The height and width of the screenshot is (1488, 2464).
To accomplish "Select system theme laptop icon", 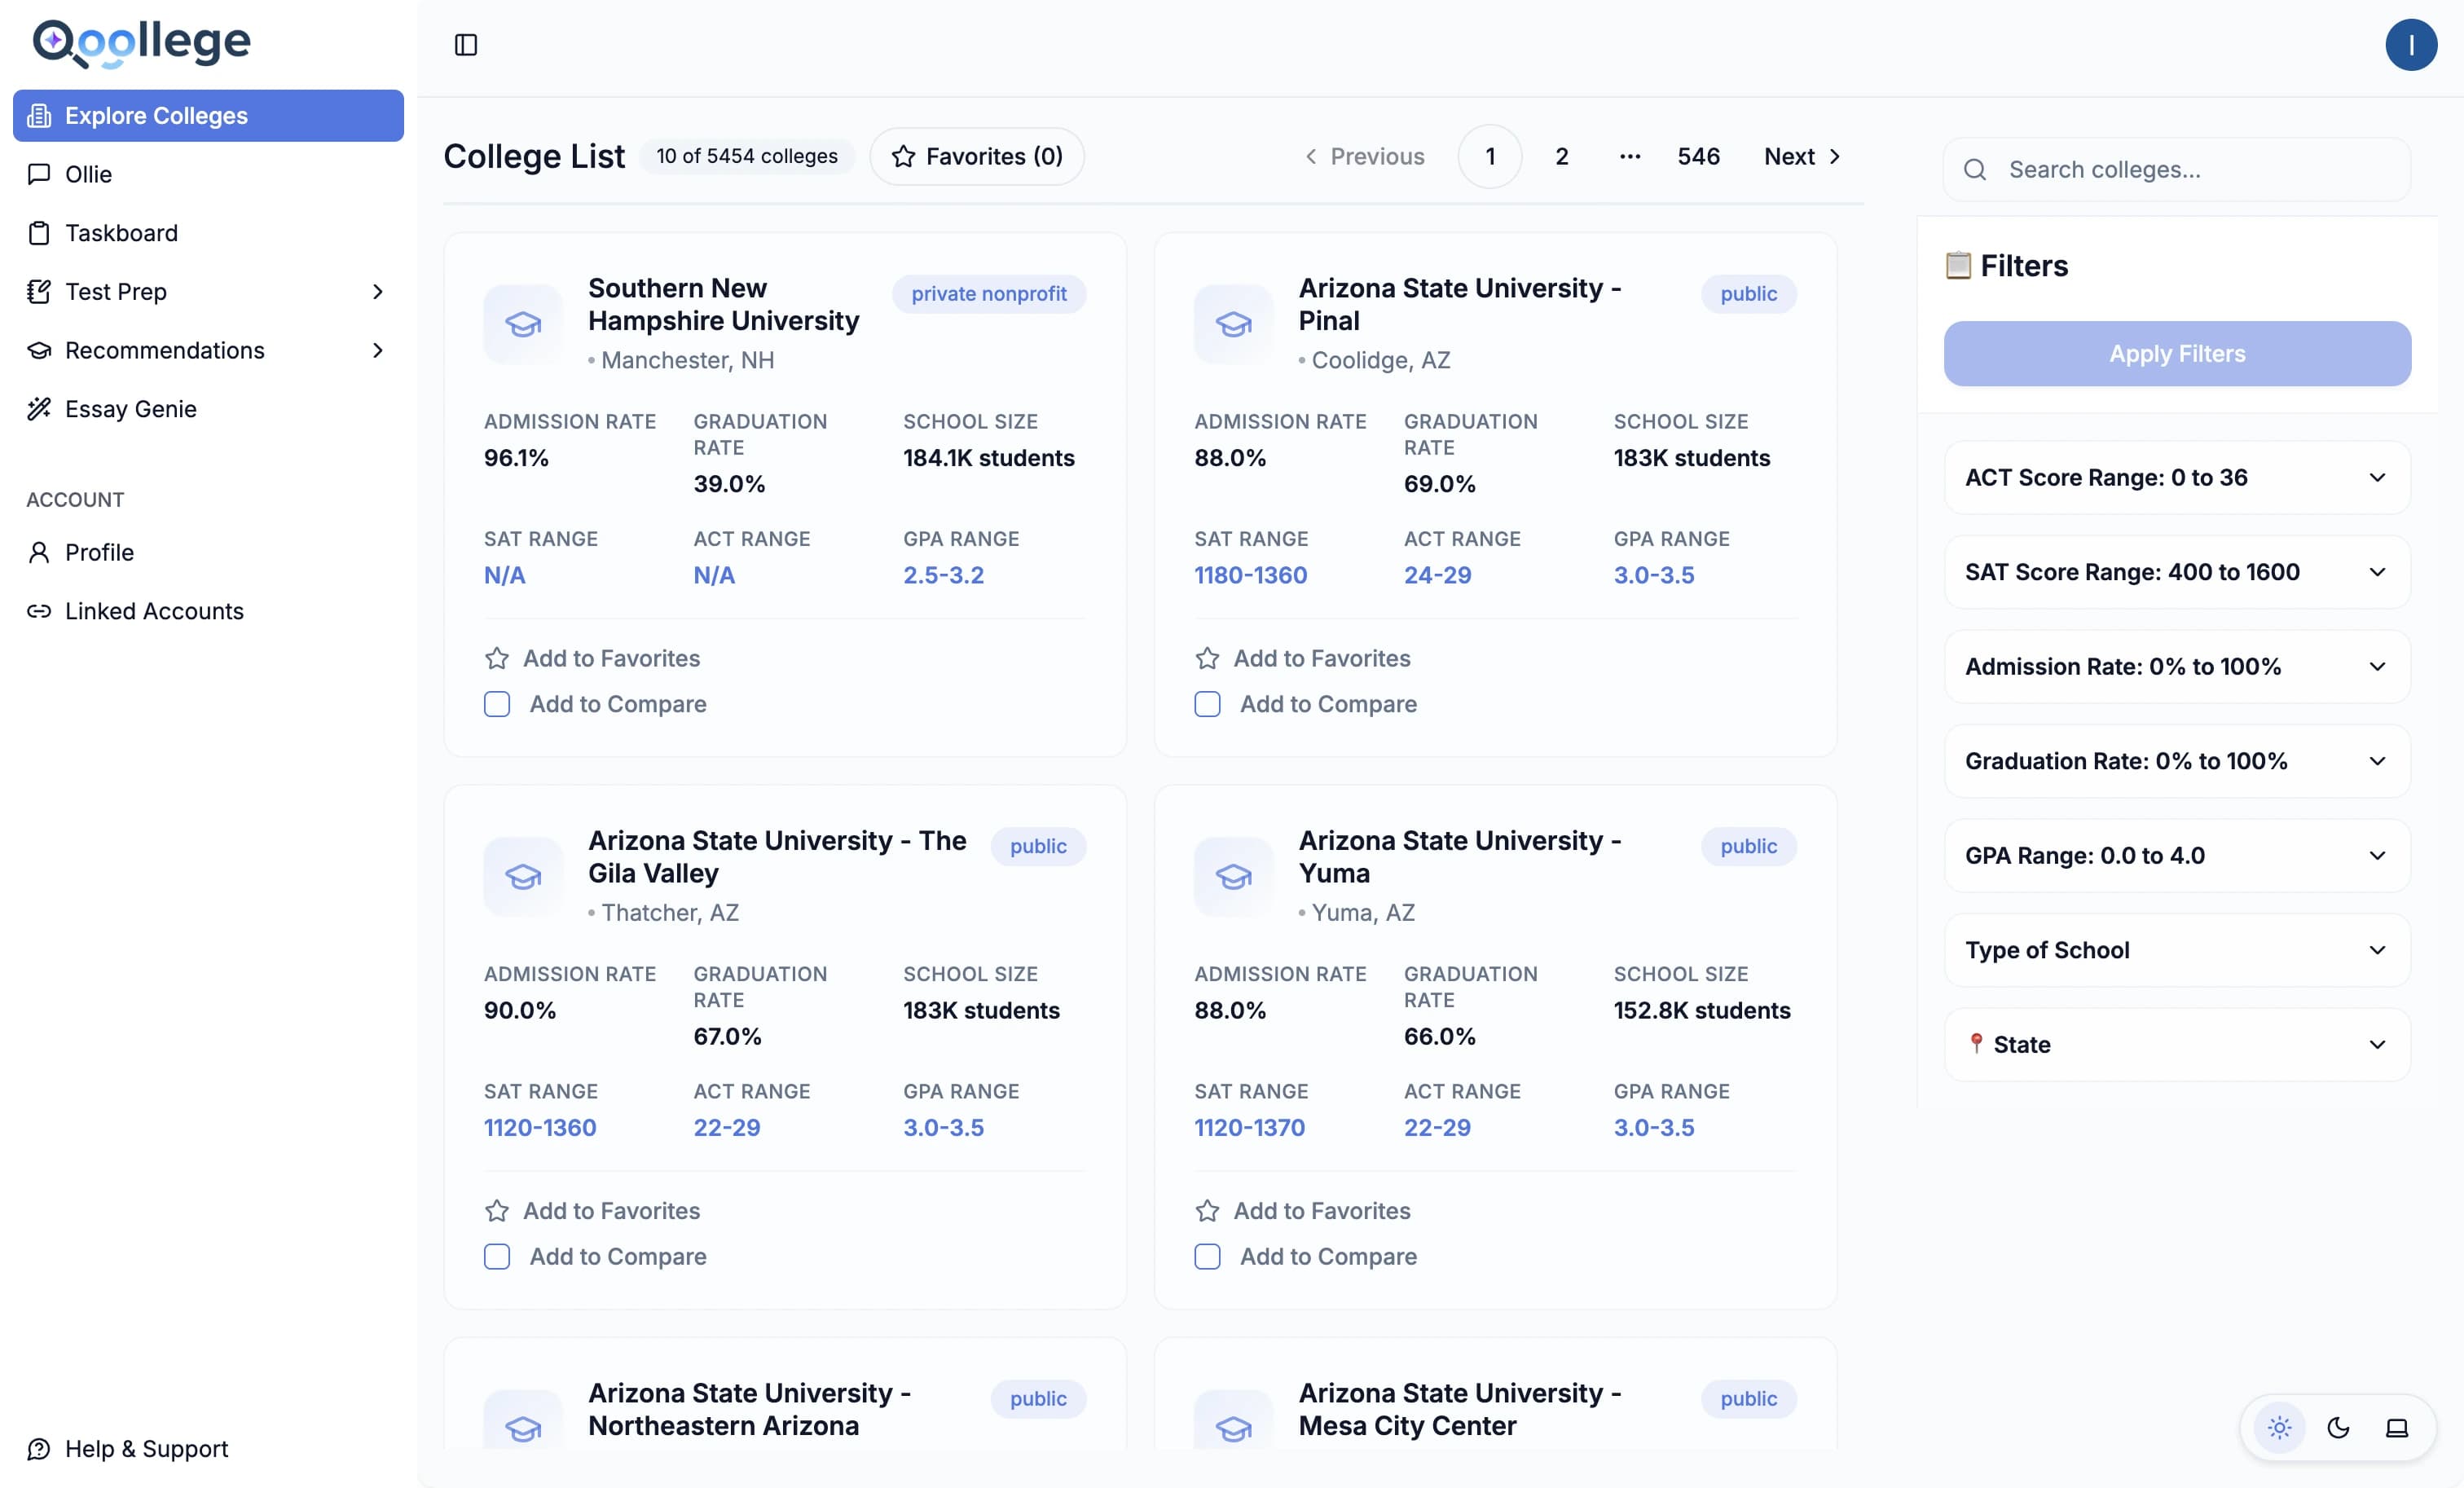I will point(2397,1428).
